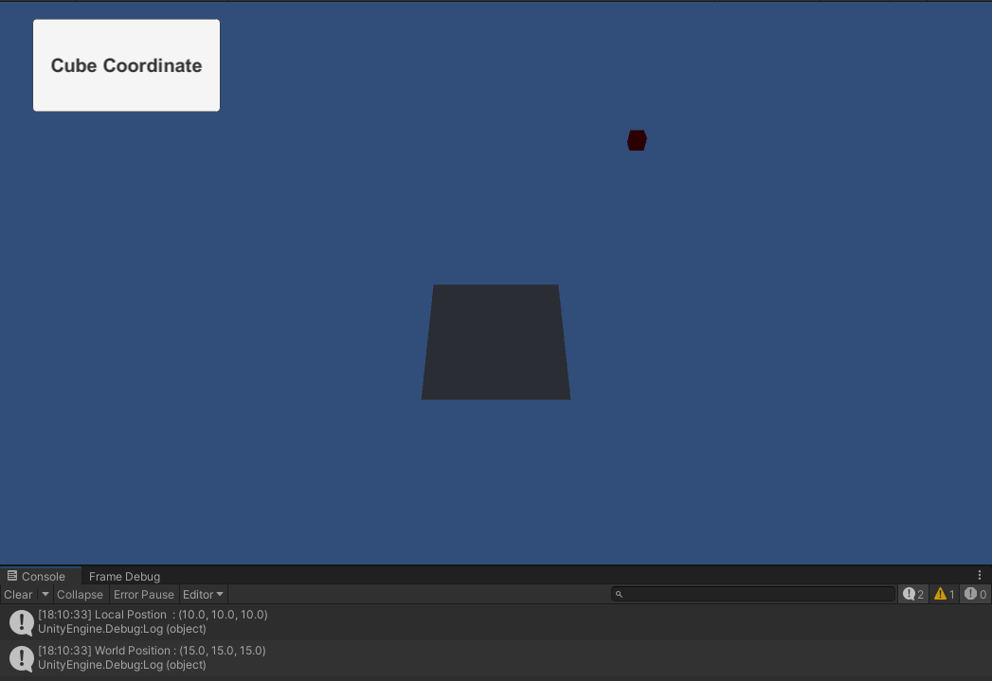Click the Console tab icon
Image resolution: width=992 pixels, height=681 pixels.
(12, 576)
